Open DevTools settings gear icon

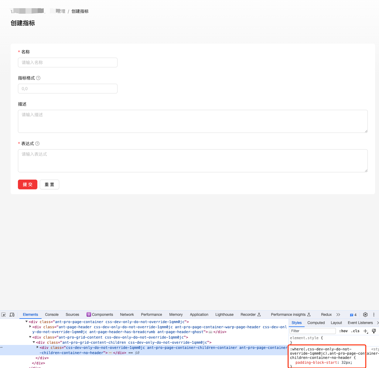point(365,315)
